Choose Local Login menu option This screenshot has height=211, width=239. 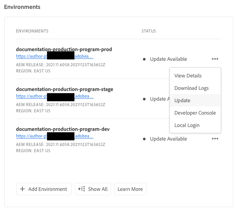[x=187, y=125]
